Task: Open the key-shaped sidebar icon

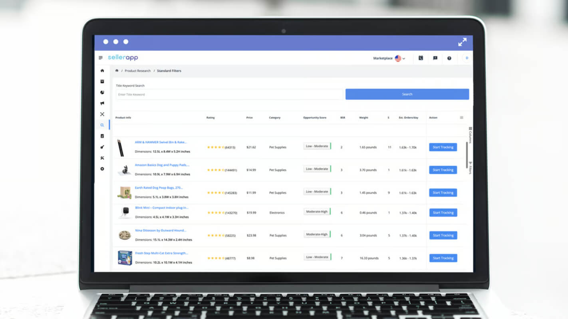Action: tap(102, 147)
